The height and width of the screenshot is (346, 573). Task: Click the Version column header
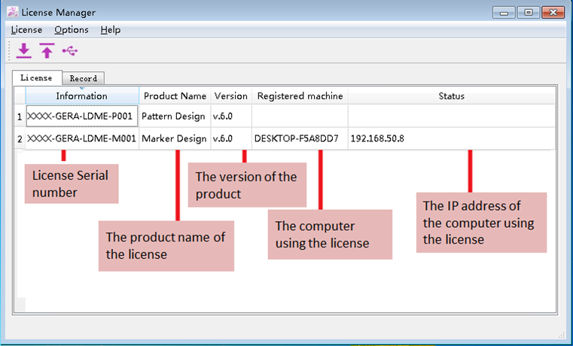click(x=230, y=96)
